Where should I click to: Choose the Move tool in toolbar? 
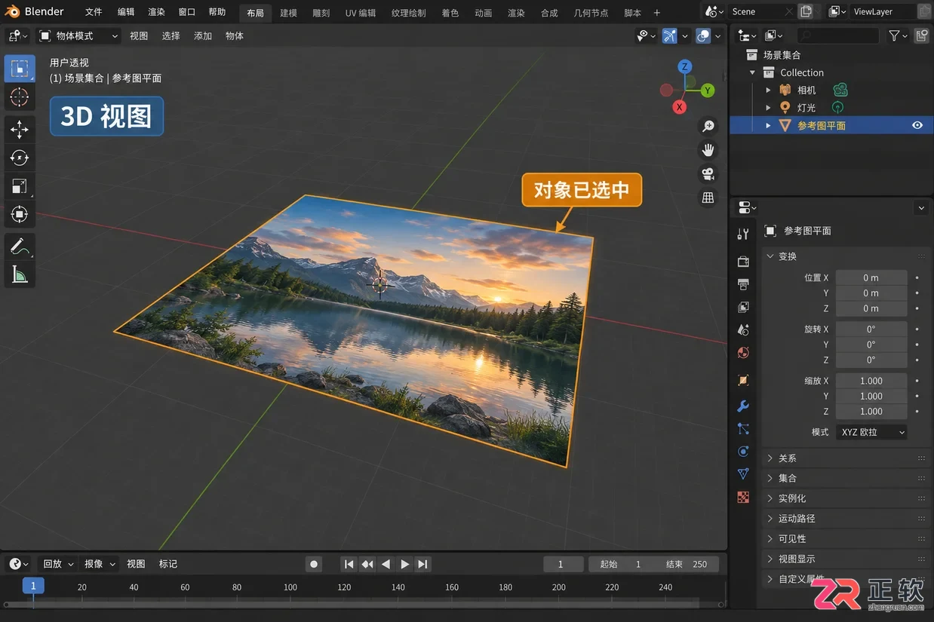20,129
